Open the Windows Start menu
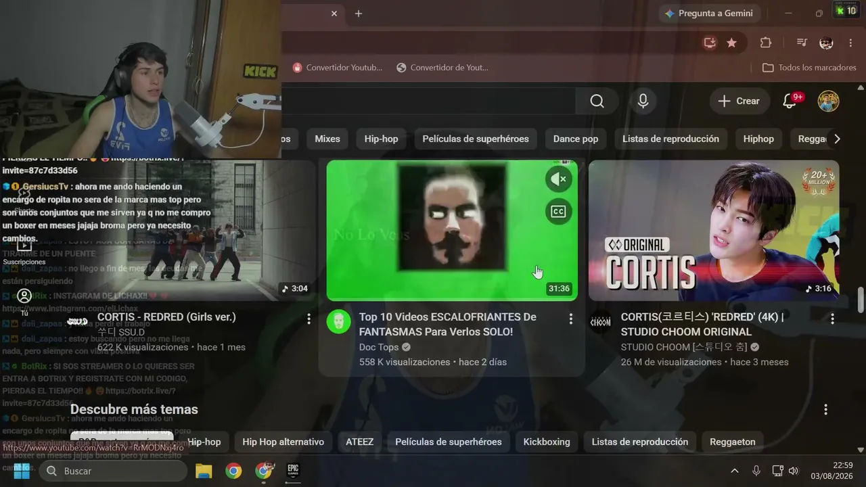The image size is (866, 487). tap(22, 471)
